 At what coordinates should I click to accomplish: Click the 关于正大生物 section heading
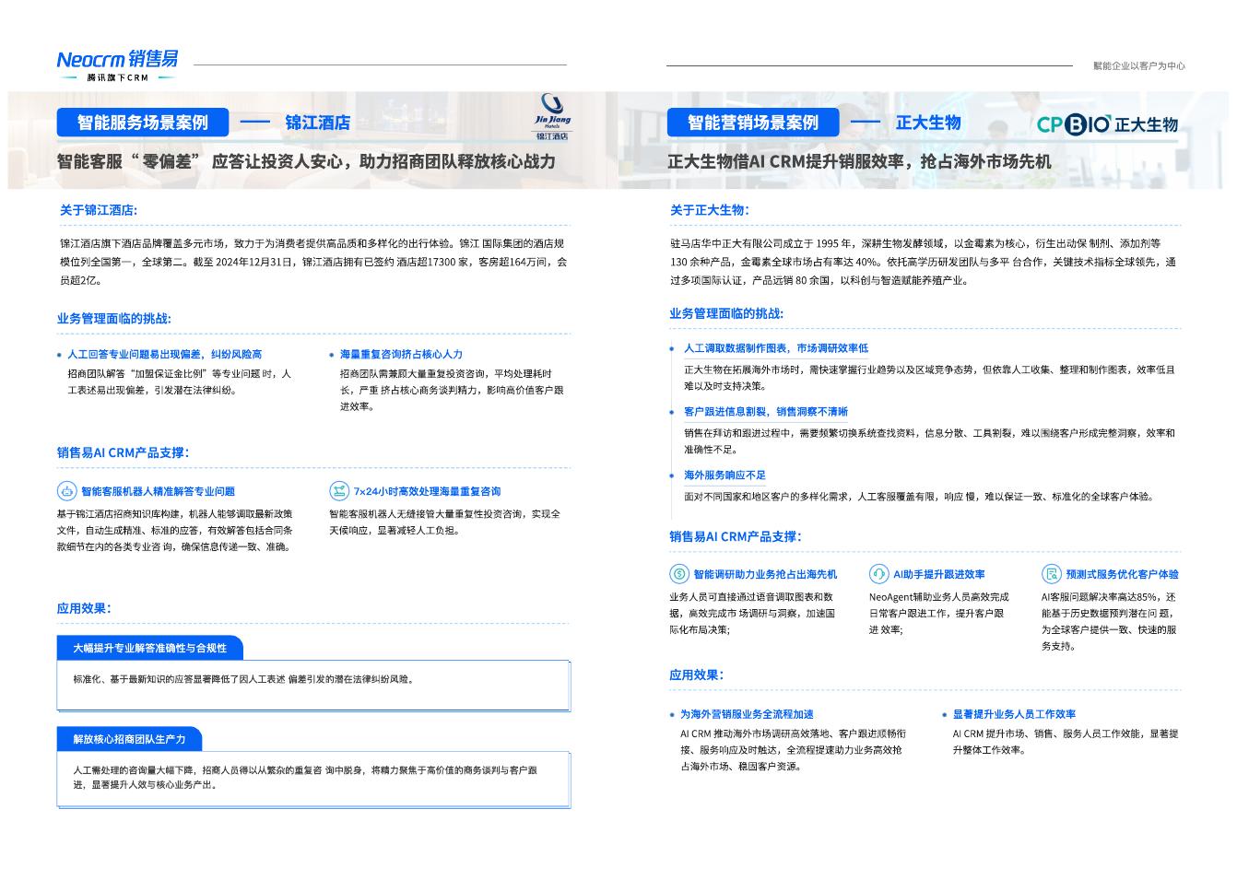pyautogui.click(x=710, y=210)
